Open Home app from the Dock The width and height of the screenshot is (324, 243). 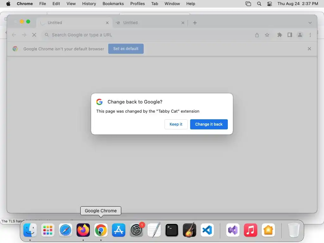point(268,230)
